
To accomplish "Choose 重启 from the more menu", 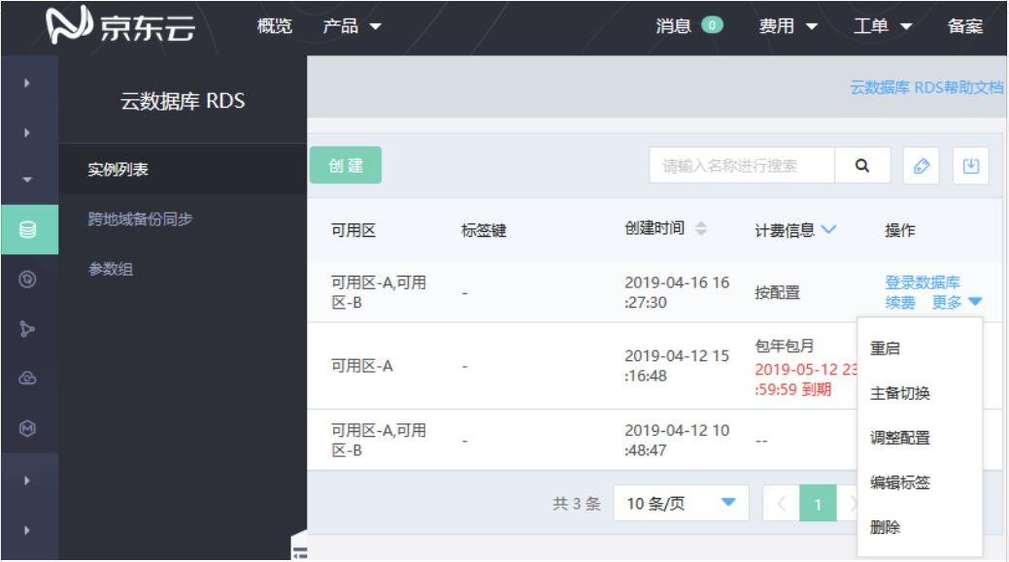I will click(x=884, y=348).
